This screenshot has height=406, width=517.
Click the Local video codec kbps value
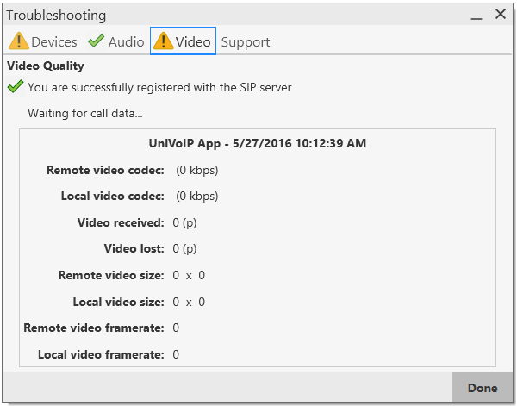coord(196,196)
